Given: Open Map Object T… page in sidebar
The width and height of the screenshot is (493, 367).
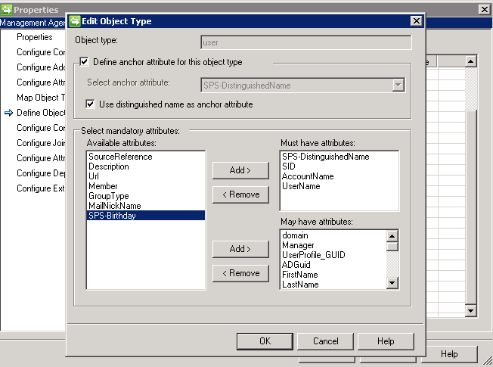Looking at the screenshot, I should [41, 98].
